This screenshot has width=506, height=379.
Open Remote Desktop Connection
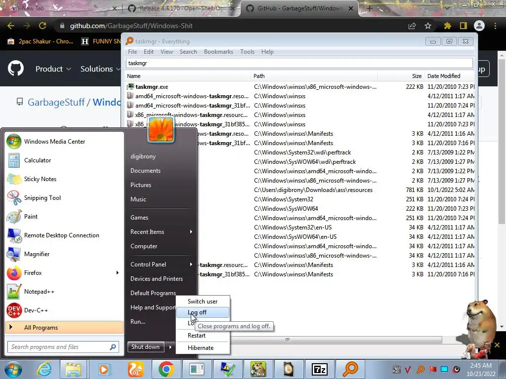(x=65, y=235)
